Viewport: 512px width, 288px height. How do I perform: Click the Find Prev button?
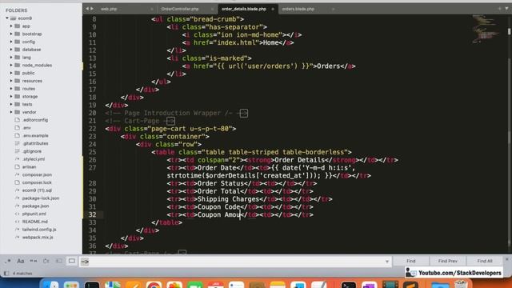[x=448, y=261]
